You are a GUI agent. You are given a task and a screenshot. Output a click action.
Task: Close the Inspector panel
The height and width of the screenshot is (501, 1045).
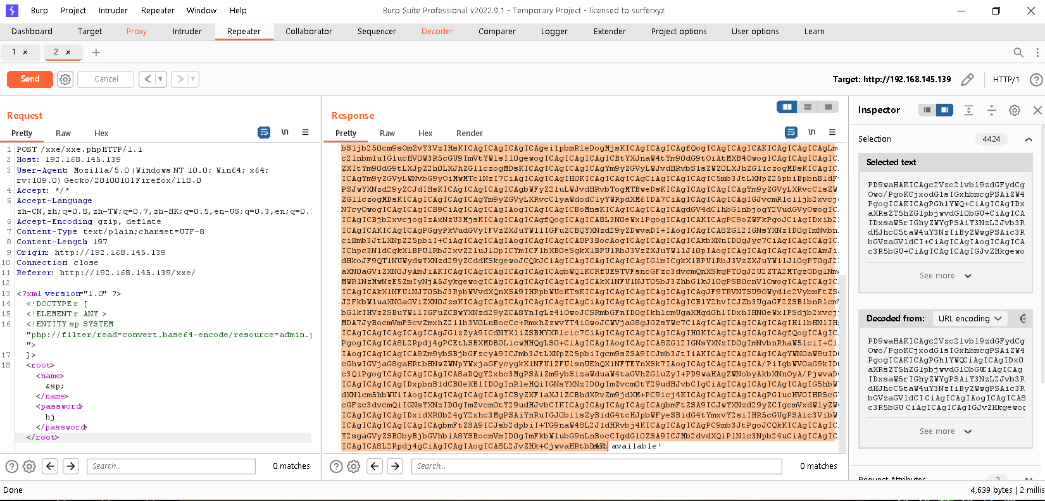(x=1037, y=110)
